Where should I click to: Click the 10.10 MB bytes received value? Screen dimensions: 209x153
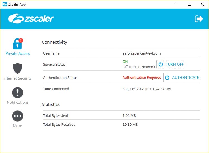(130, 125)
